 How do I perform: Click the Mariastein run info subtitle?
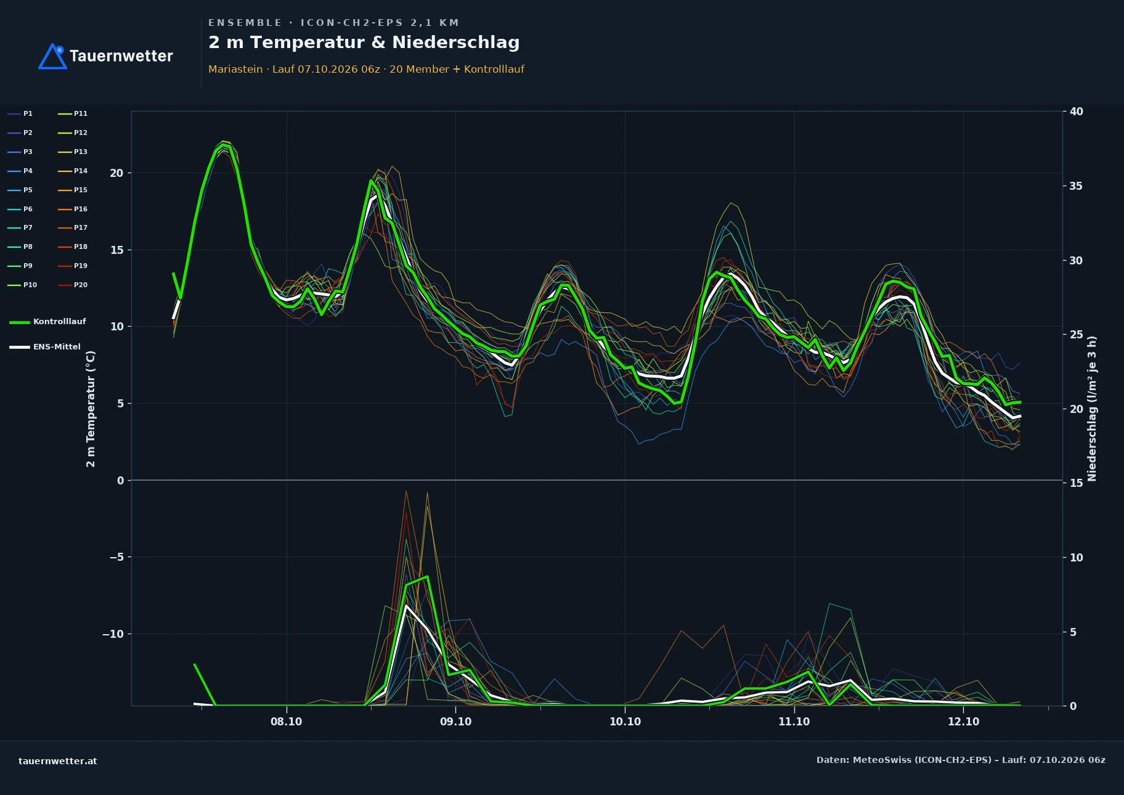click(366, 69)
